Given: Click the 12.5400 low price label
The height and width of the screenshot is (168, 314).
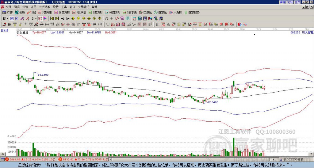Looking at the screenshot, I should 213,102.
